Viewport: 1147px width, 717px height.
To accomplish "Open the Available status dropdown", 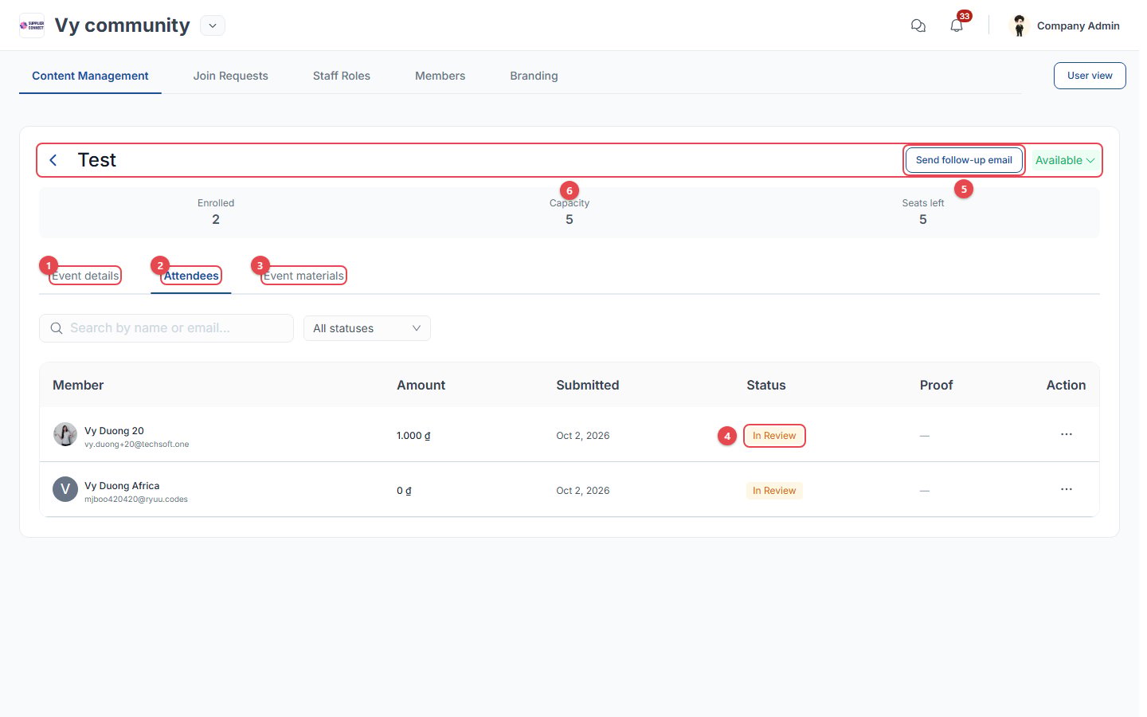I will point(1065,160).
